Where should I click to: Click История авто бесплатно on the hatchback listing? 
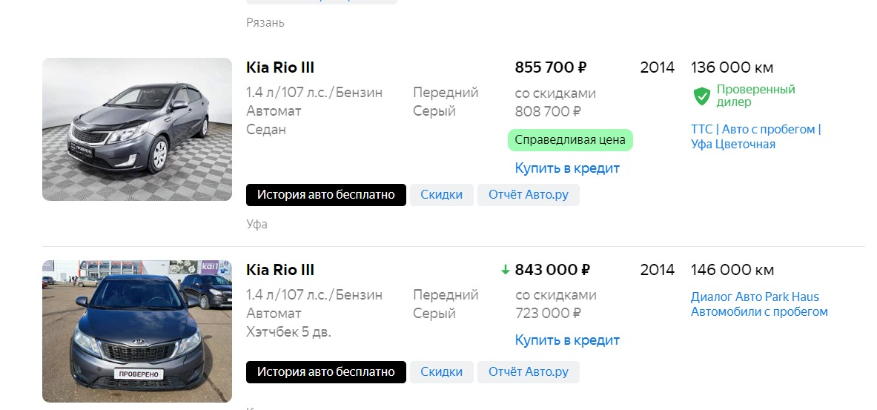(x=326, y=372)
